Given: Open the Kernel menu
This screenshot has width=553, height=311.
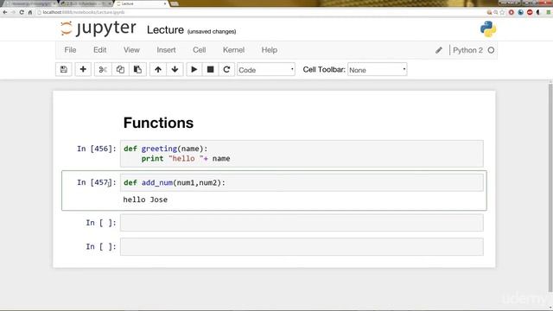Looking at the screenshot, I should [x=233, y=50].
